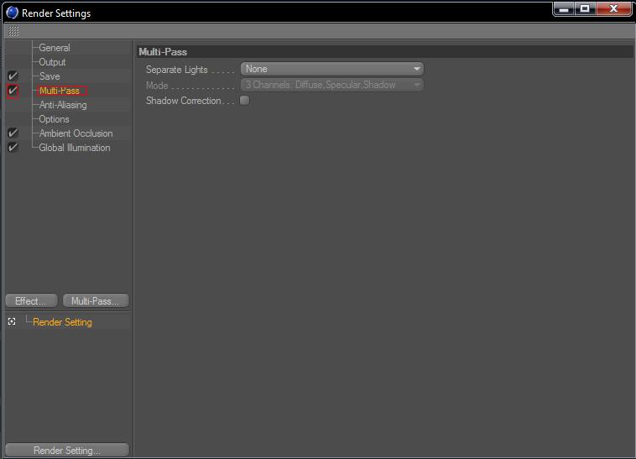Maximize the Render Settings window
The height and width of the screenshot is (459, 636).
coord(585,9)
